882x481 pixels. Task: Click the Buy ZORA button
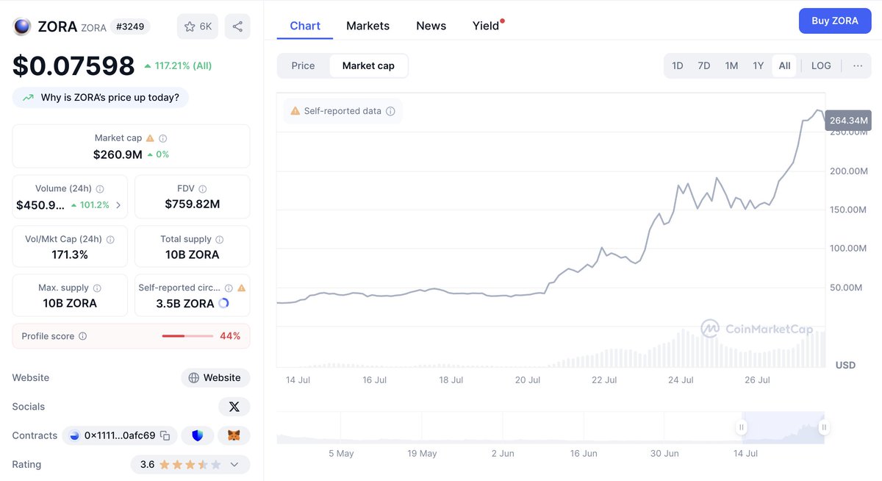834,21
